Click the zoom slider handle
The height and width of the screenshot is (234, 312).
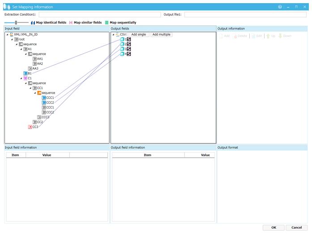16,22
